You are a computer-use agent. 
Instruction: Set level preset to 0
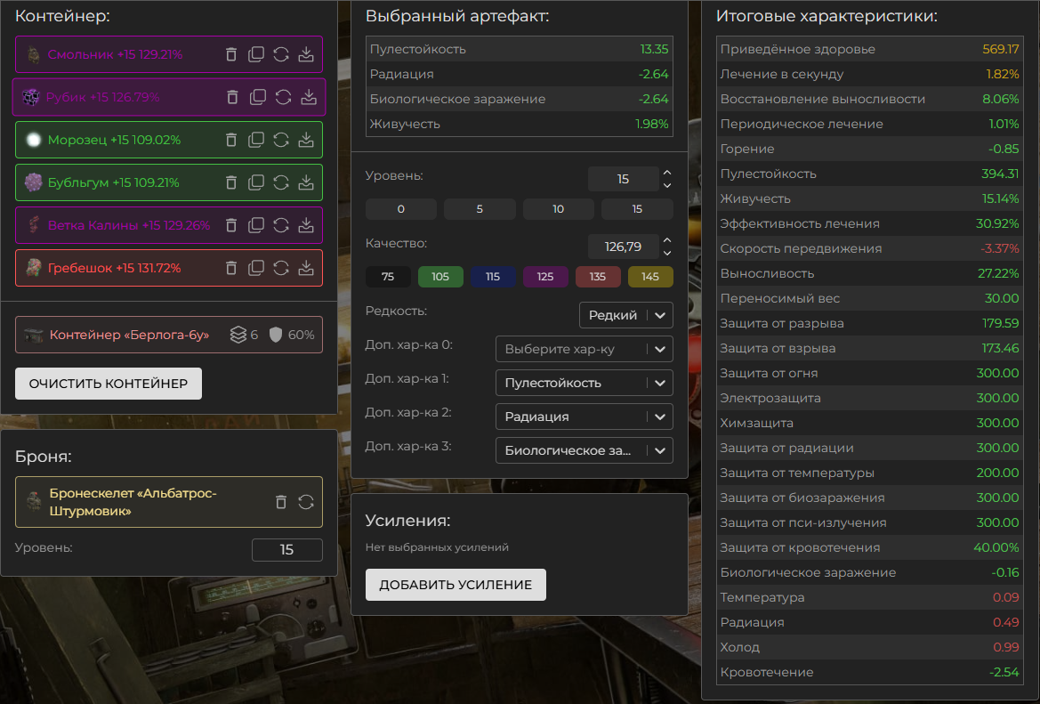400,209
